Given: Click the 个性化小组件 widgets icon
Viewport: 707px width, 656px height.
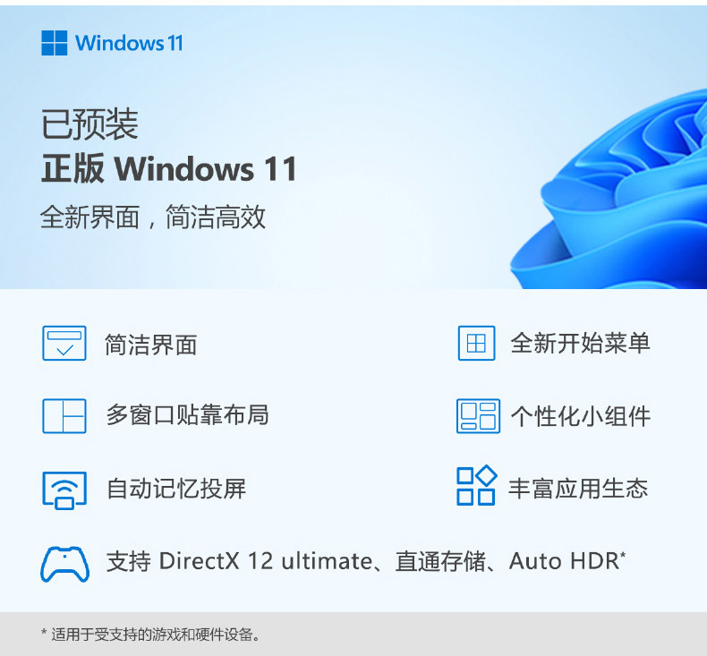Looking at the screenshot, I should (x=478, y=415).
